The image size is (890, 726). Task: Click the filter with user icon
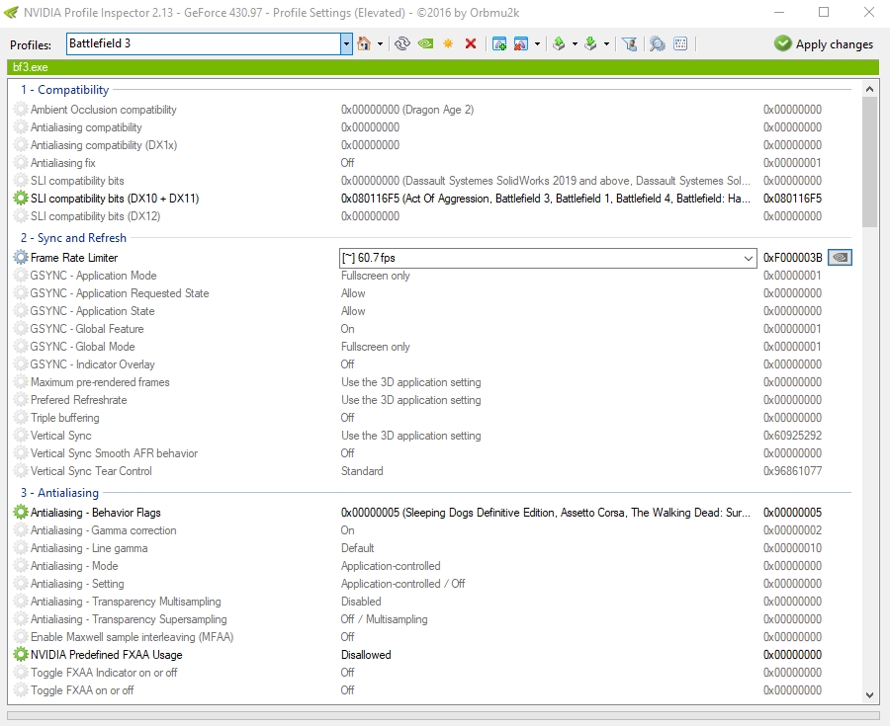pyautogui.click(x=630, y=43)
